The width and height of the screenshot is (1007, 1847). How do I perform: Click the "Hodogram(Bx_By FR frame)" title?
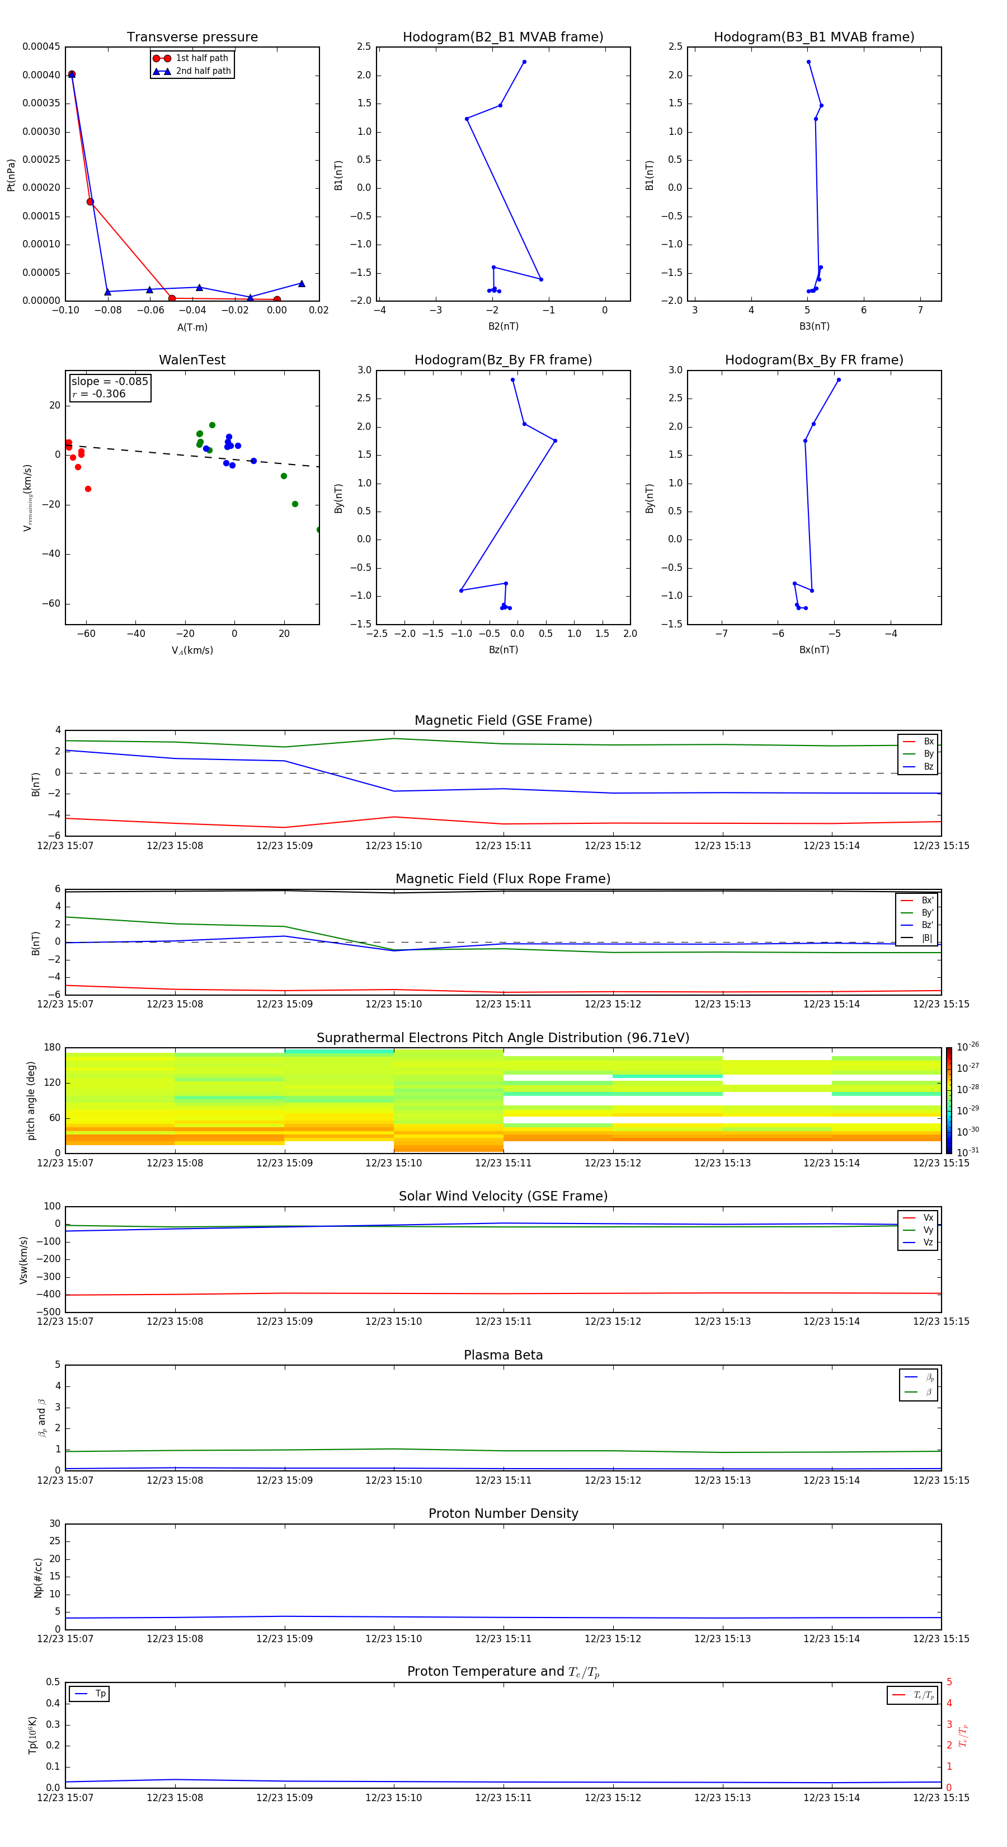coord(814,360)
